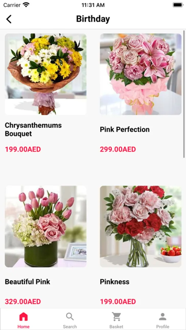Open the Pink Perfection title
Viewport: 186px width, 330px height.
pyautogui.click(x=125, y=129)
